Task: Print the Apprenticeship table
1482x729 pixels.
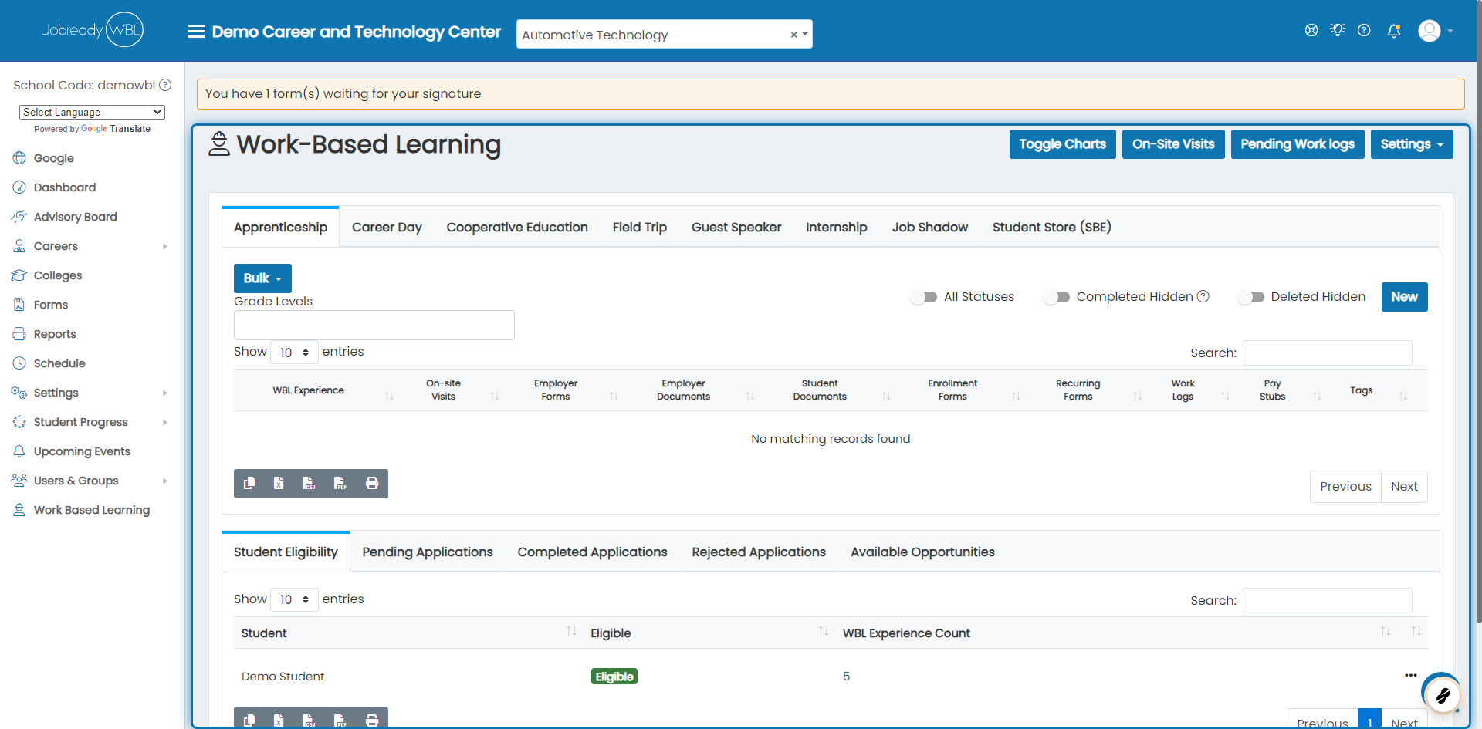Action: tap(372, 484)
